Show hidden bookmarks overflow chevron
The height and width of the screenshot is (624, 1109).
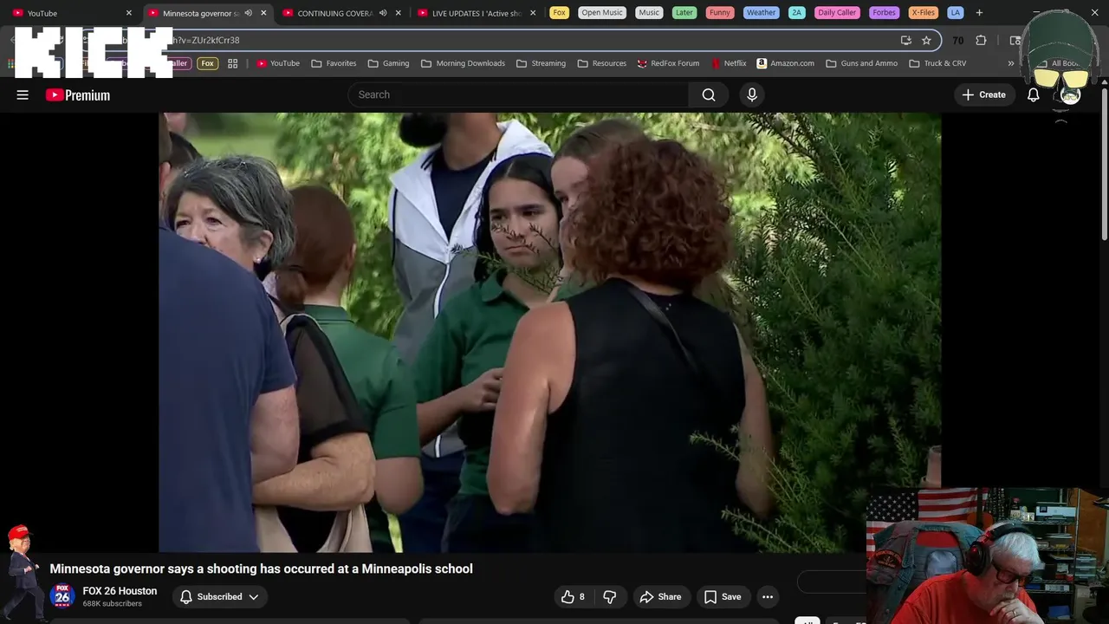(1010, 63)
